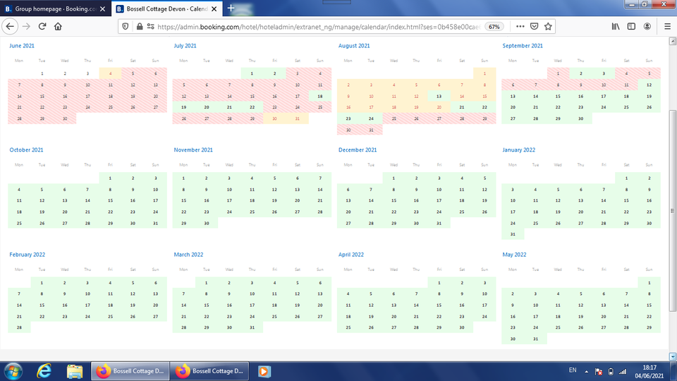Open page actions three-dot menu
Image resolution: width=677 pixels, height=381 pixels.
pyautogui.click(x=520, y=26)
